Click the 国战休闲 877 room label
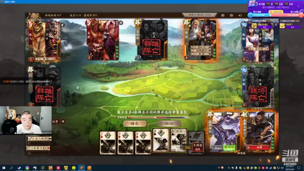 point(53,15)
